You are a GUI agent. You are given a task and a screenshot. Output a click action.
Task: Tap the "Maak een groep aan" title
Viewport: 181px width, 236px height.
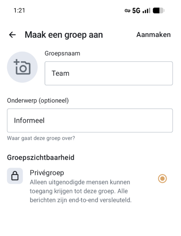64,35
